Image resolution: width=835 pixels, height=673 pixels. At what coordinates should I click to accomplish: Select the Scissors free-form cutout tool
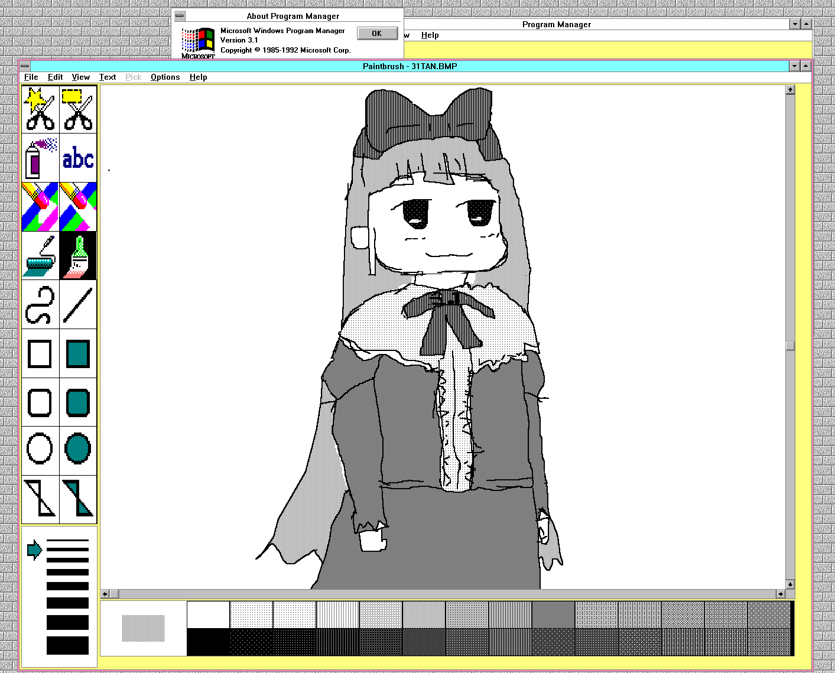click(40, 109)
